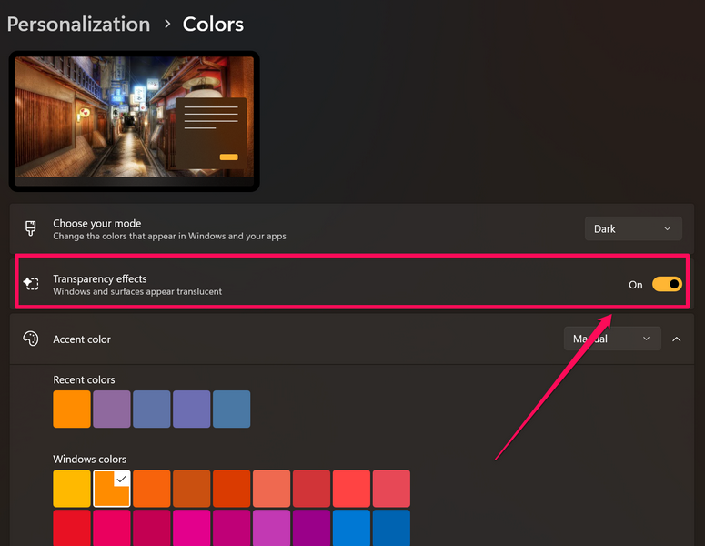Select the orange swatch in Recent colors
Viewport: 705px width, 546px height.
[72, 409]
